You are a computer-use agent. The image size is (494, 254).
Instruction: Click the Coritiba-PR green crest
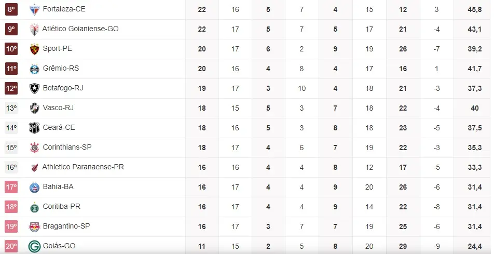point(35,207)
